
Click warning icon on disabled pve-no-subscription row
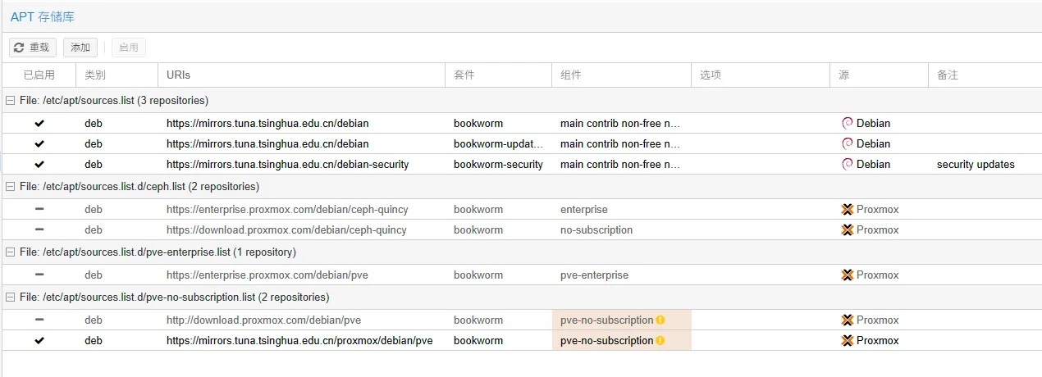660,320
